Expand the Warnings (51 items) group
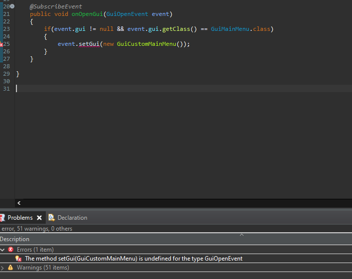Screen dimensions: 352x279 pos(2,268)
